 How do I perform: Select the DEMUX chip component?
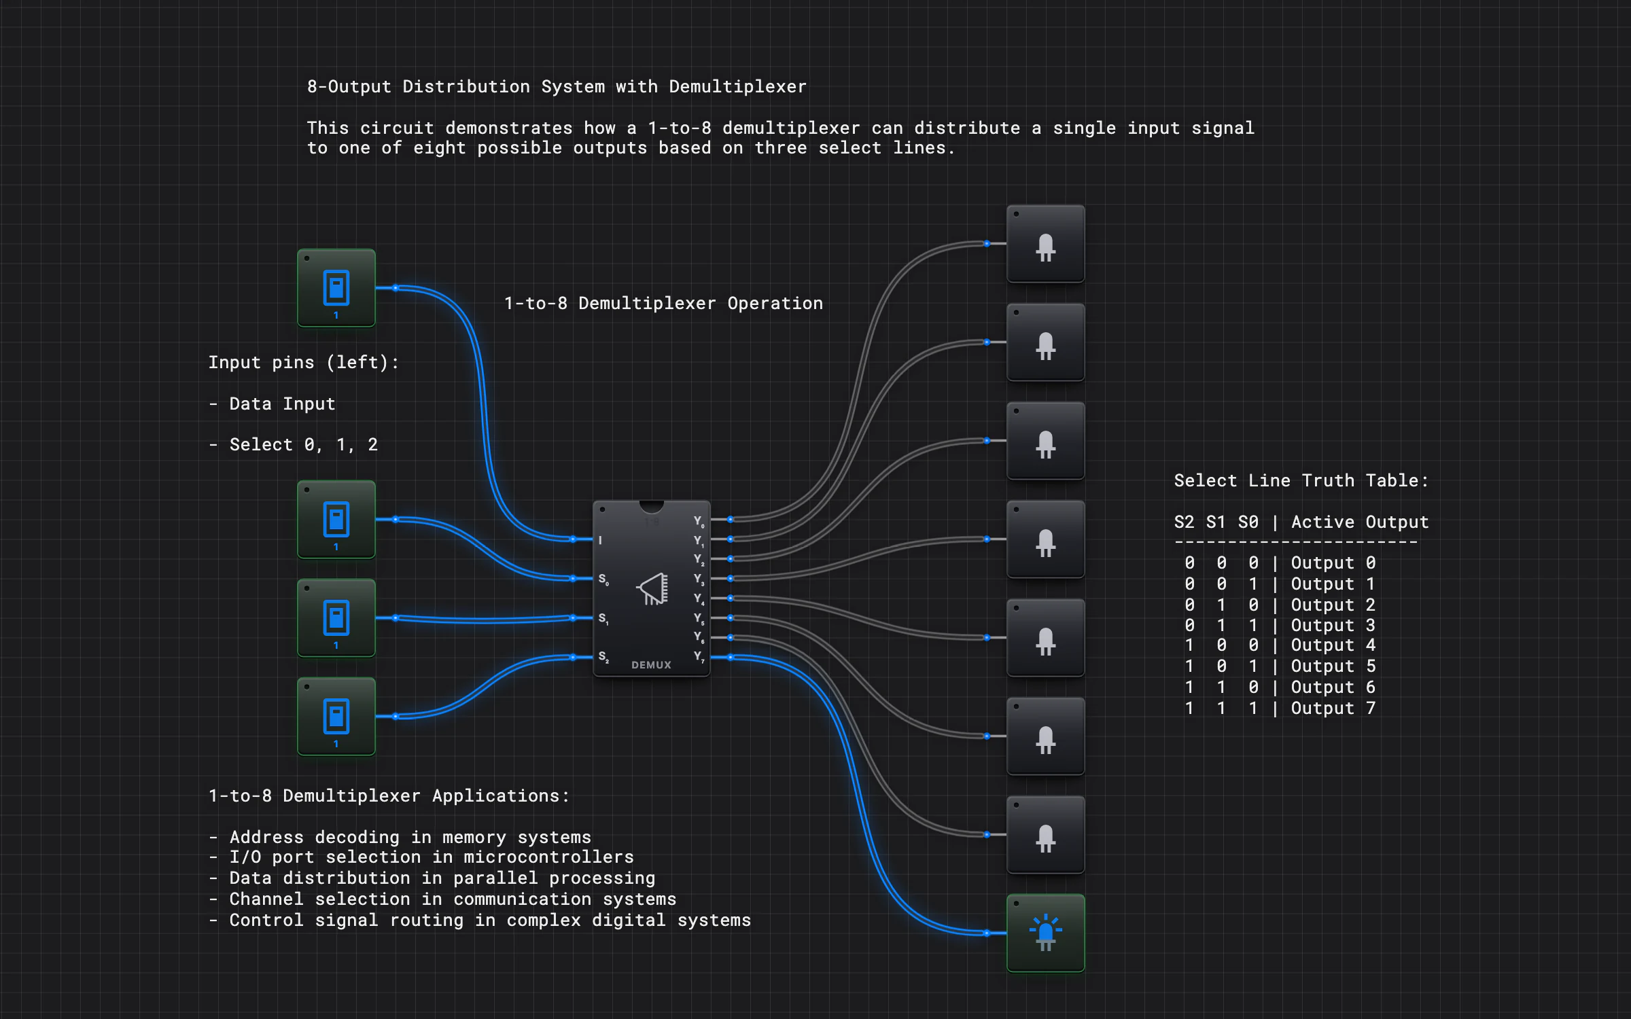652,588
